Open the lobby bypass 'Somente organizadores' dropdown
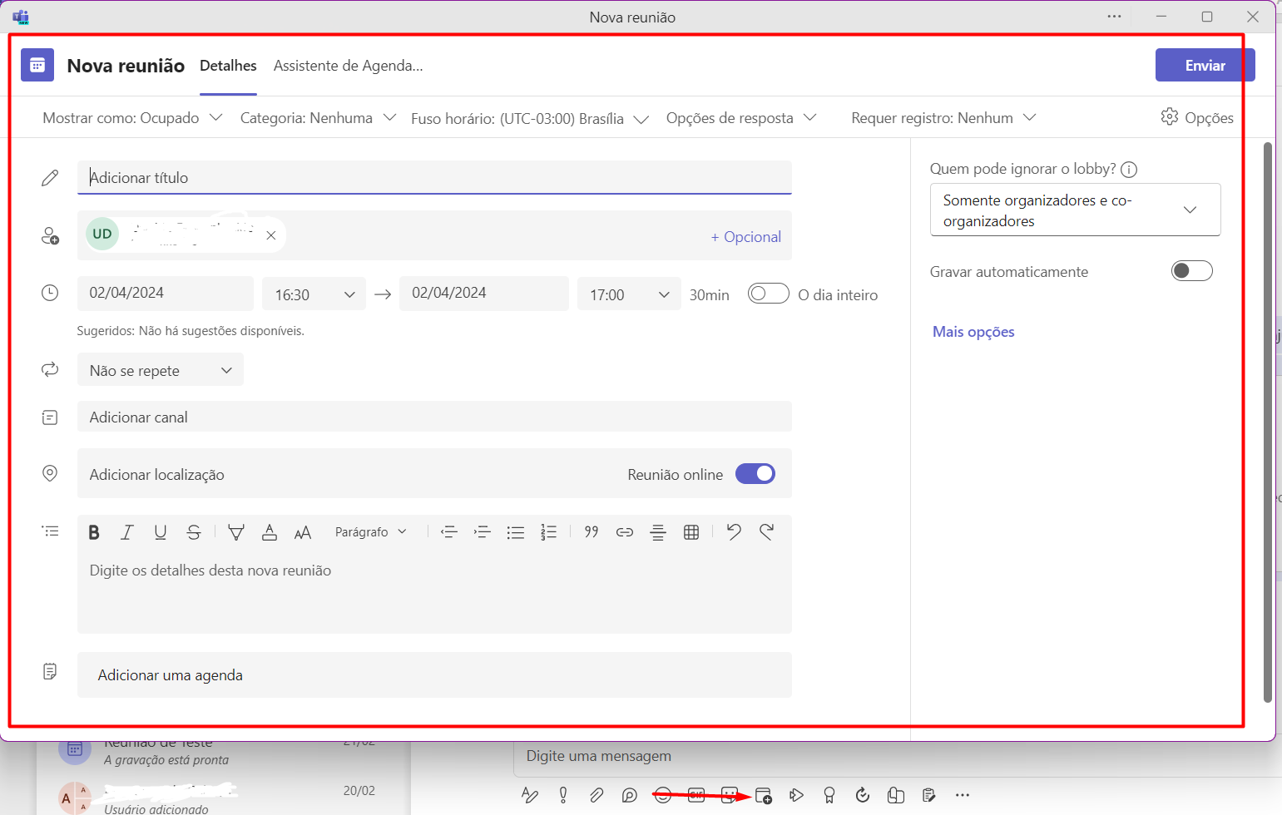 tap(1075, 210)
